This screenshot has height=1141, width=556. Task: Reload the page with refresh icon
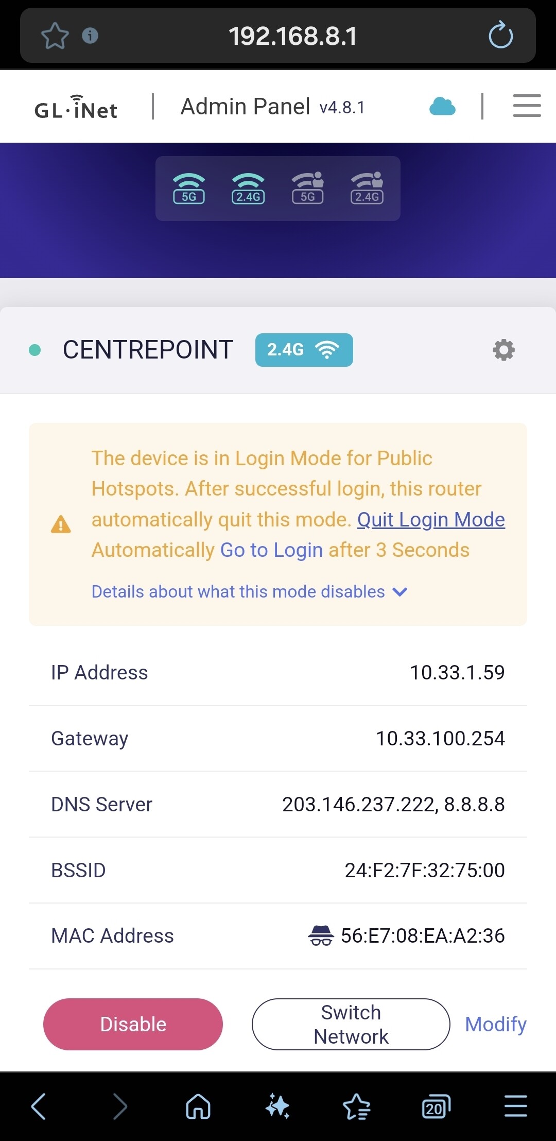[x=500, y=36]
